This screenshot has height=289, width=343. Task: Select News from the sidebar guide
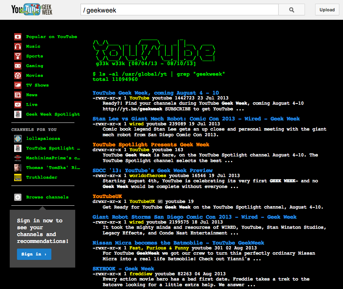[32, 95]
